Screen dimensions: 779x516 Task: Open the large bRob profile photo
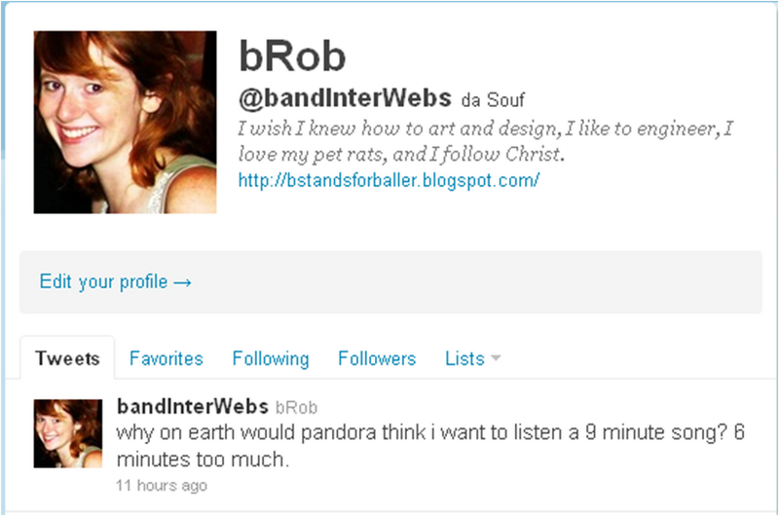coord(126,122)
